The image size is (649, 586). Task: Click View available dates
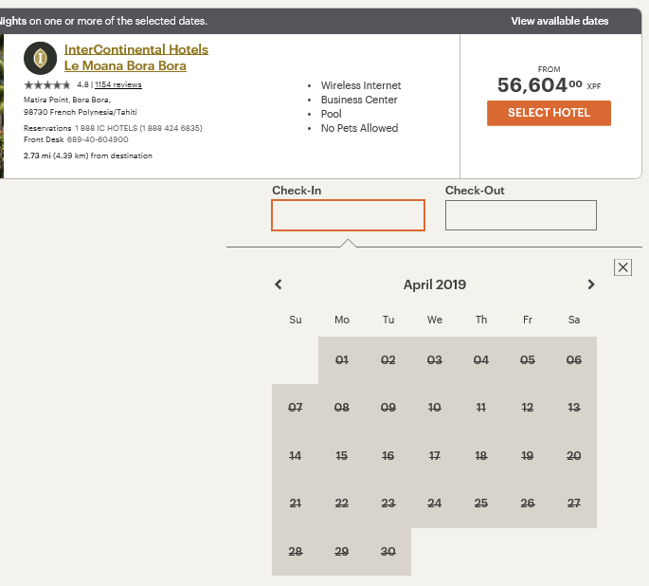click(559, 21)
